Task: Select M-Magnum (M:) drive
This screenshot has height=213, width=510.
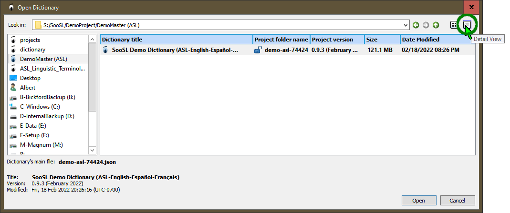Action: click(48, 145)
